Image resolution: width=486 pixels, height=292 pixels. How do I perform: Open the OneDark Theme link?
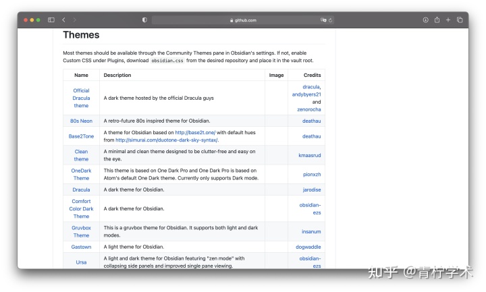(x=81, y=175)
